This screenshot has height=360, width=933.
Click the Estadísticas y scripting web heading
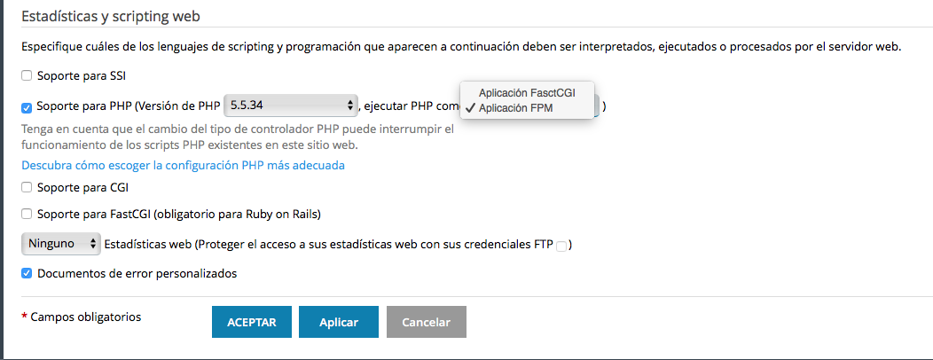pyautogui.click(x=124, y=17)
